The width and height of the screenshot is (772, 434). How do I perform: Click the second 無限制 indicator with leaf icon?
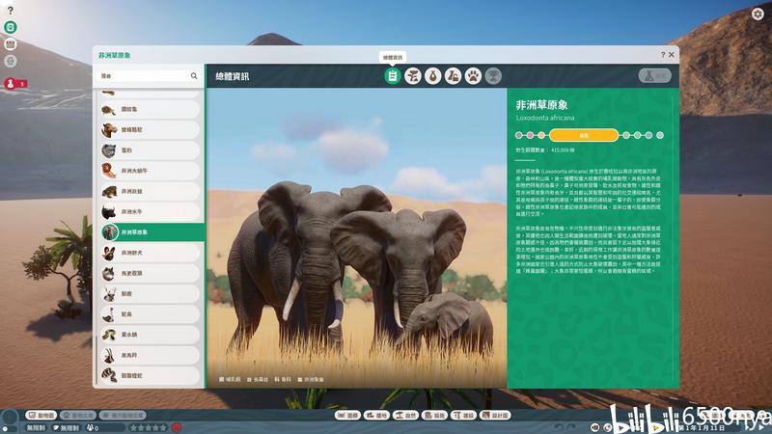67,428
